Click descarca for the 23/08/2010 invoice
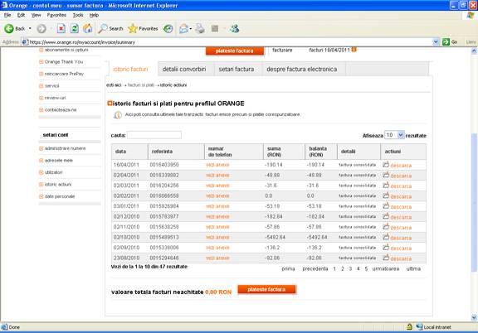The width and height of the screenshot is (478, 333). point(401,258)
